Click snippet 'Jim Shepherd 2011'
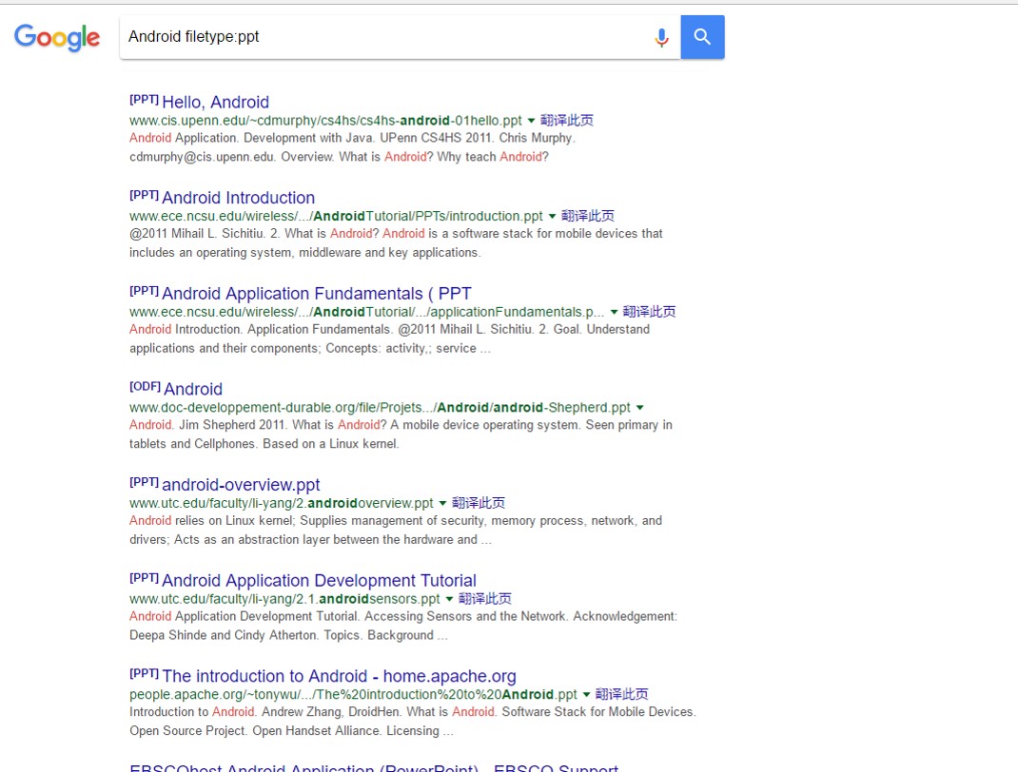The width and height of the screenshot is (1018, 772). tap(401, 434)
